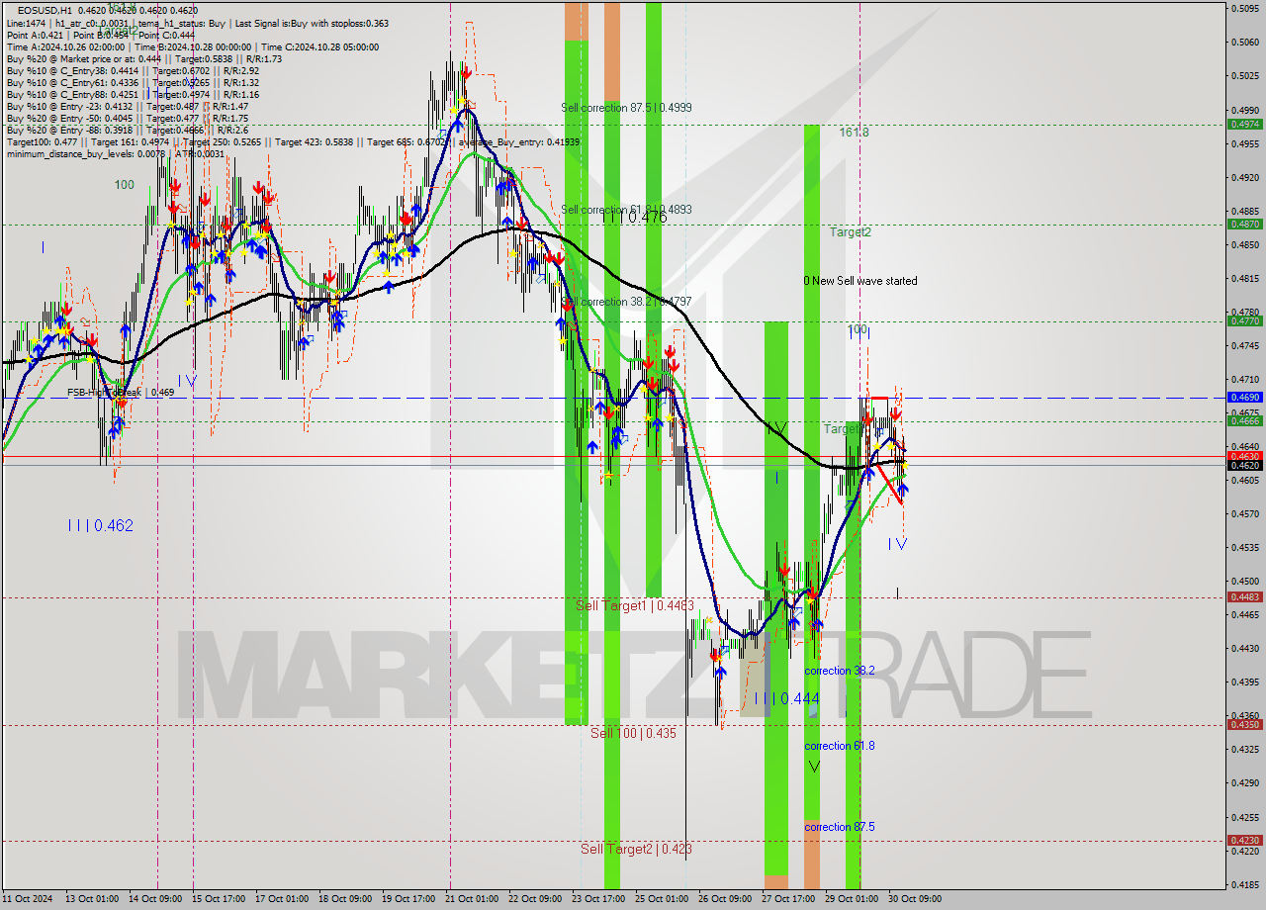This screenshot has width=1266, height=910.
Task: Select the 'Sell correction 38.2 | 0.4797' label
Action: tap(626, 302)
